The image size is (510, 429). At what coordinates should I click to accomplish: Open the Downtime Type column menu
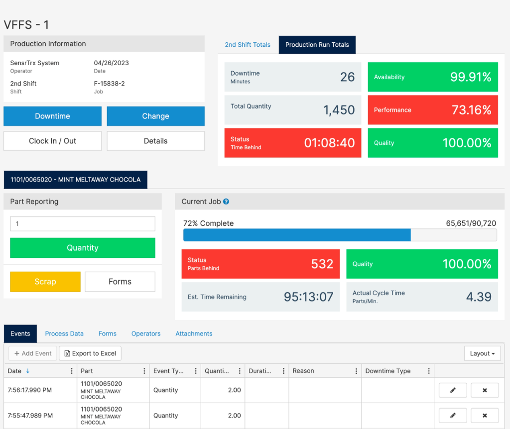coord(428,371)
